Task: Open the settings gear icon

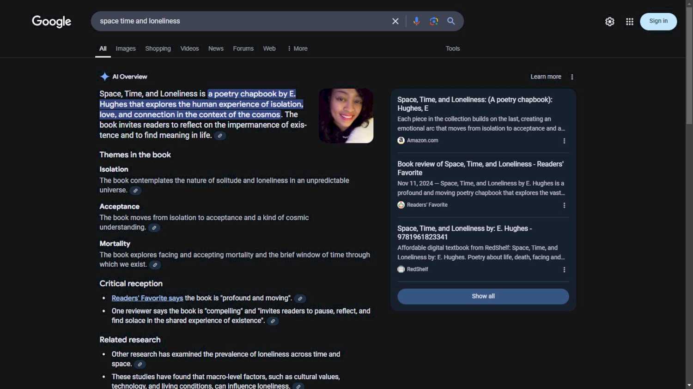Action: coord(610,22)
